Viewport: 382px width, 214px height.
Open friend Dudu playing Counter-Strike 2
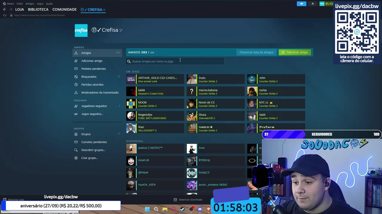click(x=215, y=79)
